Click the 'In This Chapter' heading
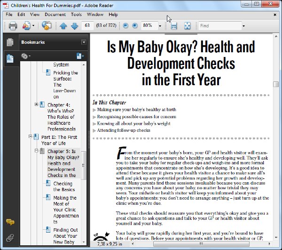This screenshot has height=250, width=282. [110, 103]
